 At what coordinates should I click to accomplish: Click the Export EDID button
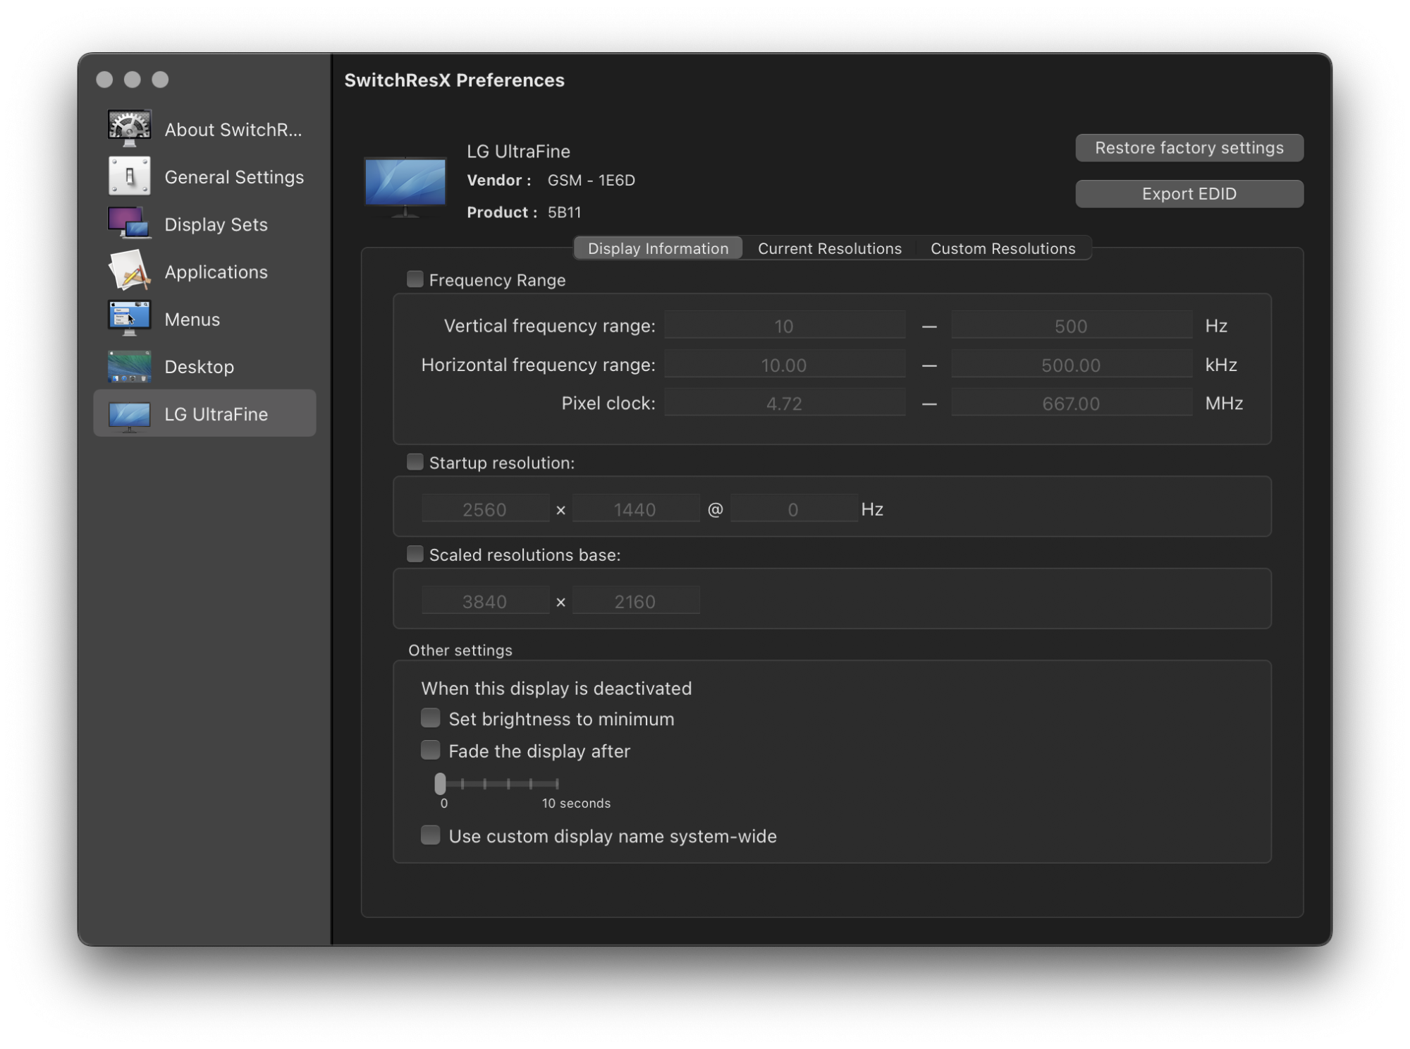click(x=1189, y=193)
